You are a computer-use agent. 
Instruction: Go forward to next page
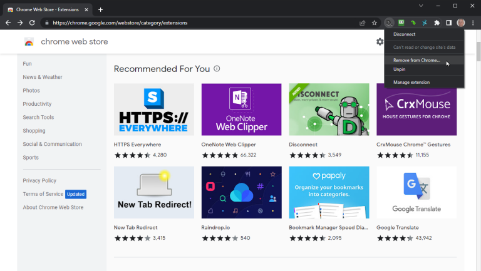point(20,23)
